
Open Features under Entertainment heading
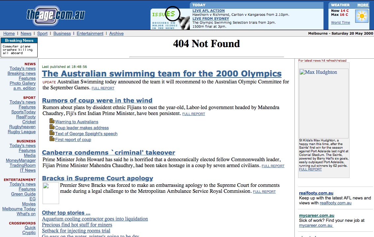tap(27, 189)
